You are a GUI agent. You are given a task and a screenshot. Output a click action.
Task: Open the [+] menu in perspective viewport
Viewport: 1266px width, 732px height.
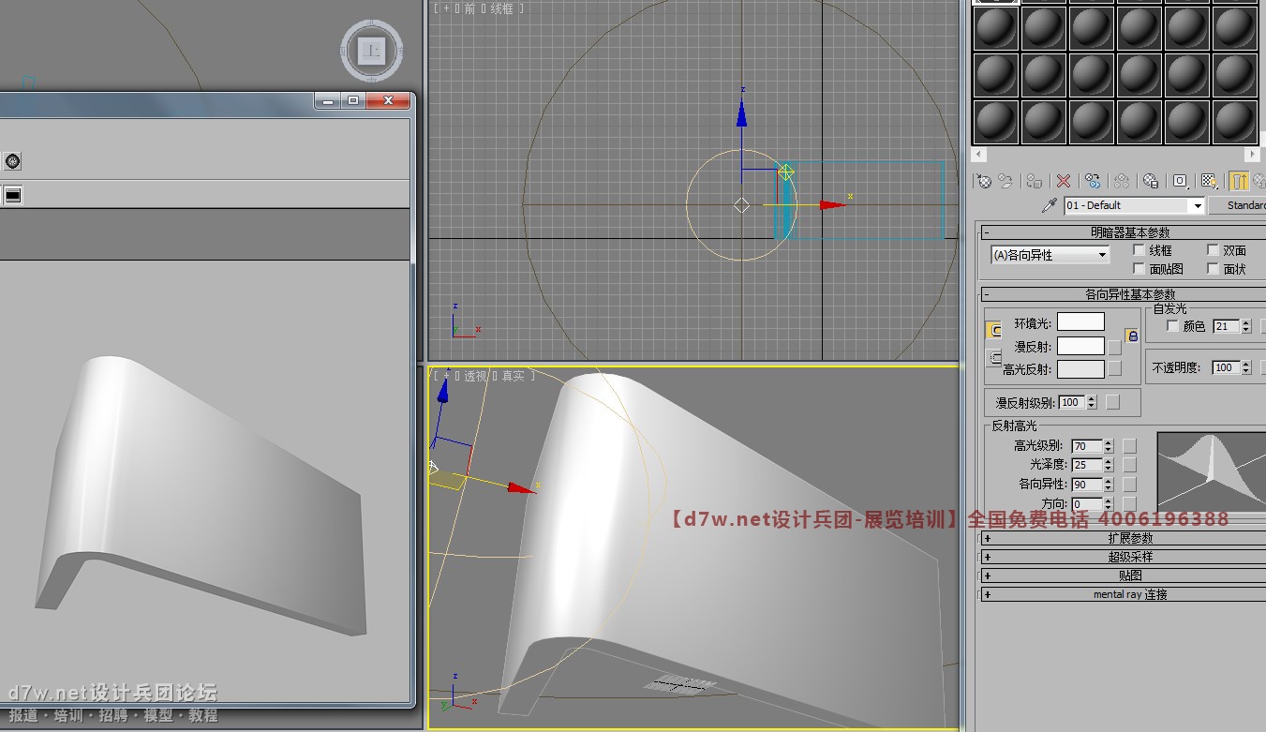pyautogui.click(x=446, y=376)
